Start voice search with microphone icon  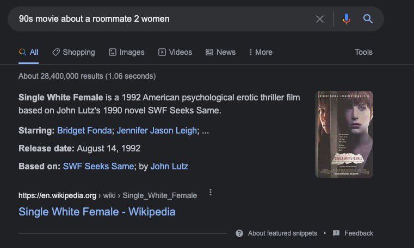click(347, 19)
